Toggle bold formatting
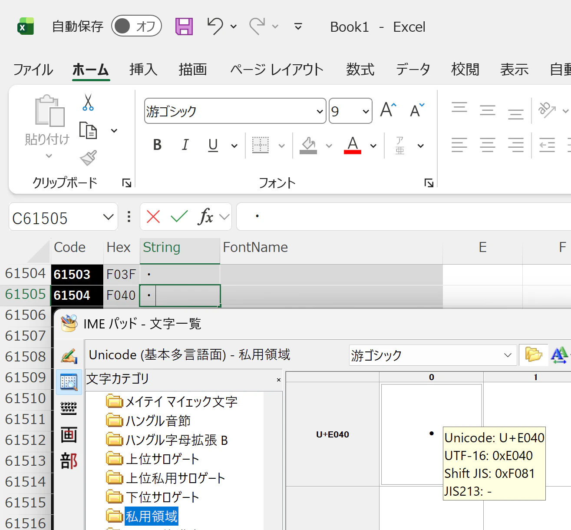This screenshot has width=571, height=530. coord(157,145)
